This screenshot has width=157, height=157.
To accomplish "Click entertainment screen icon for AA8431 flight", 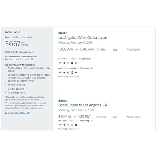I will pyautogui.click(x=76, y=125).
